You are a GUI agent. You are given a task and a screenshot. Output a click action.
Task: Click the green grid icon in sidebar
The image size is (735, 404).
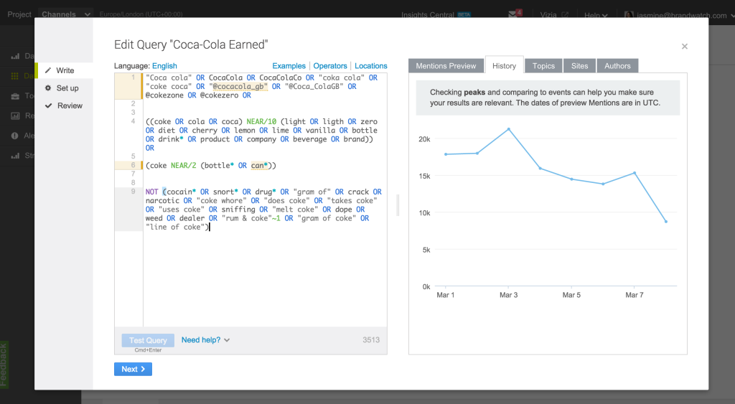pos(15,75)
